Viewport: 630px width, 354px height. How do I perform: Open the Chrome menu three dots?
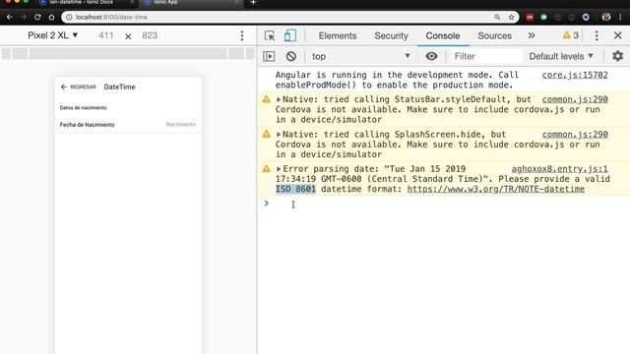pyautogui.click(x=621, y=18)
